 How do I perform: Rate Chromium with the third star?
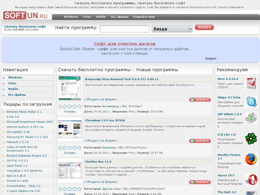tap(70, 147)
